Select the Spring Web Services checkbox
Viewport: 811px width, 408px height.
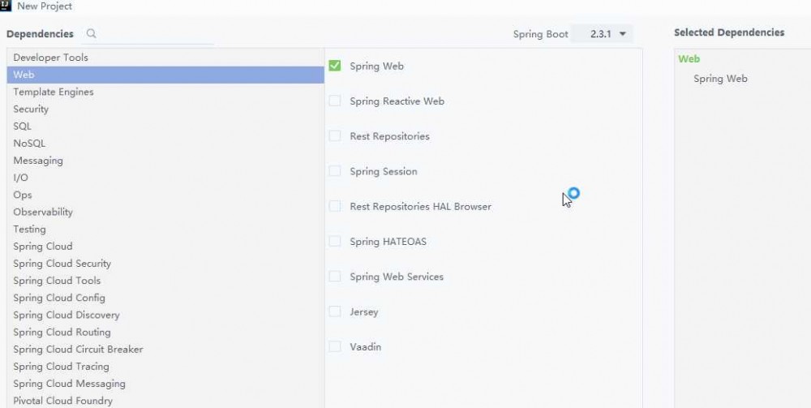pos(335,277)
